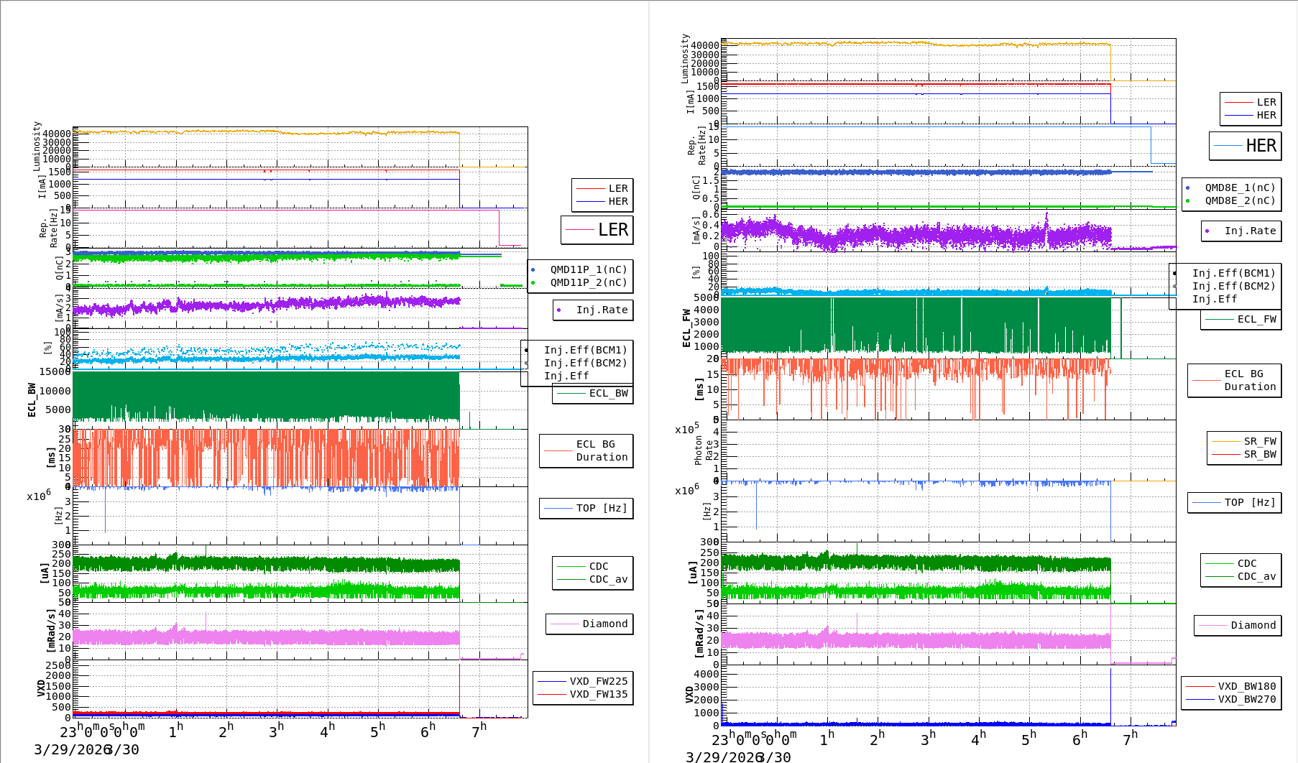Image resolution: width=1298 pixels, height=763 pixels.
Task: Select the ECL_BW legend label
Action: (607, 393)
